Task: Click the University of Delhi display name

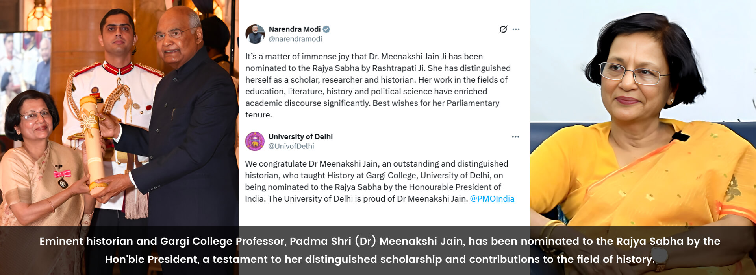Action: point(300,136)
